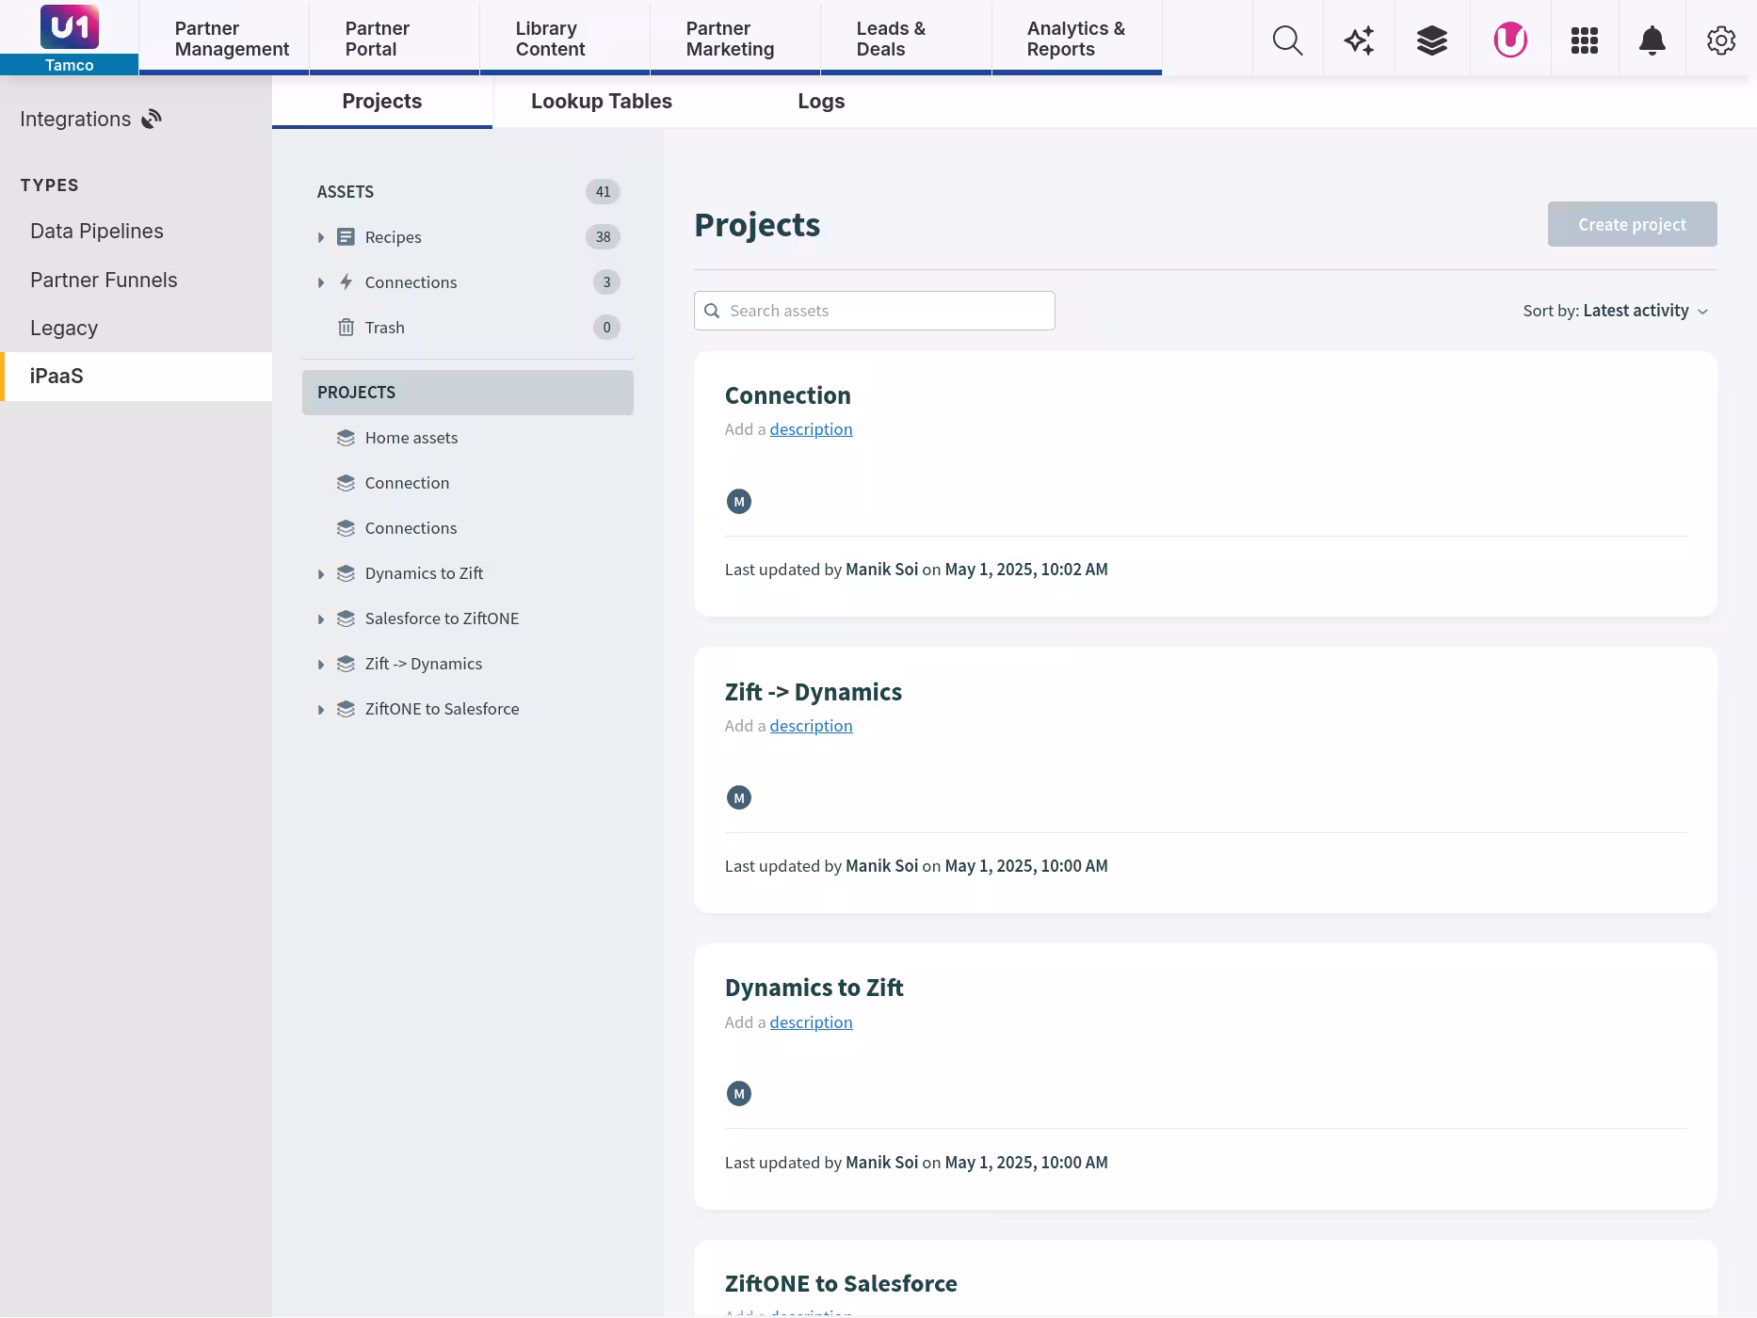Screen dimensions: 1757x1318
Task: Click the Dynamics to Zift project icon
Action: (x=346, y=573)
